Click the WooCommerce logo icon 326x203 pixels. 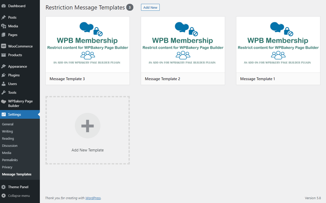pyautogui.click(x=4, y=46)
